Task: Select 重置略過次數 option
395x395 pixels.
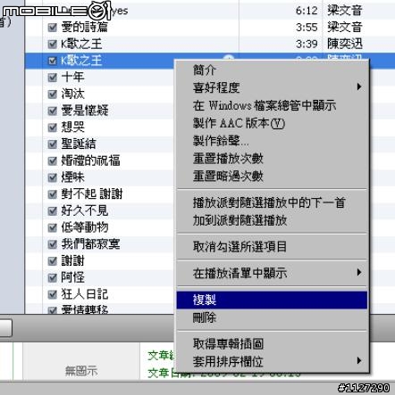Action: click(272, 176)
